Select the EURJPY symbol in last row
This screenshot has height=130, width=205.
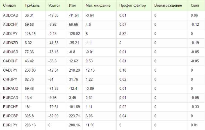click(x=10, y=125)
